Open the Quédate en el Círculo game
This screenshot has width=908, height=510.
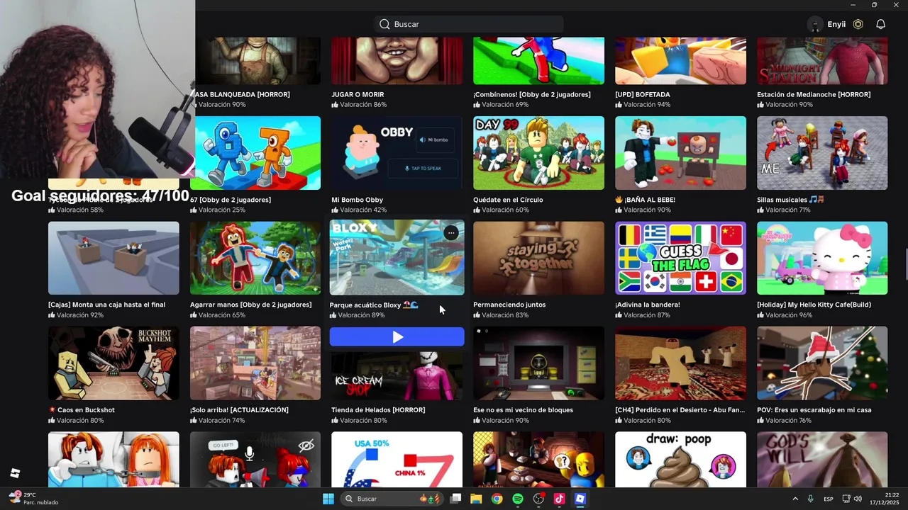(538, 153)
